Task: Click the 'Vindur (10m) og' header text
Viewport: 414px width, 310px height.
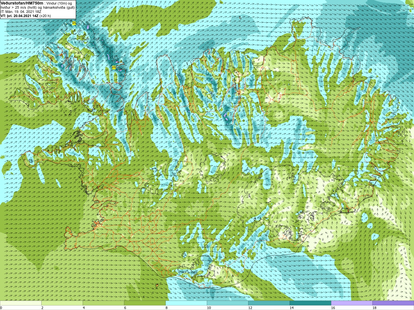Action: coord(59,3)
